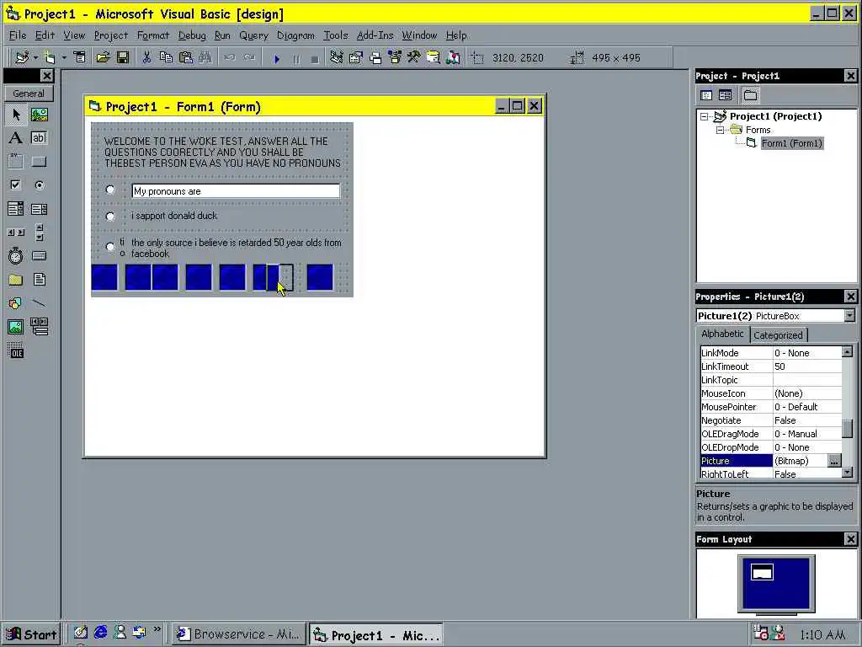The width and height of the screenshot is (862, 647).
Task: Pick the OptionButton control in the toolbox
Action: coord(39,184)
